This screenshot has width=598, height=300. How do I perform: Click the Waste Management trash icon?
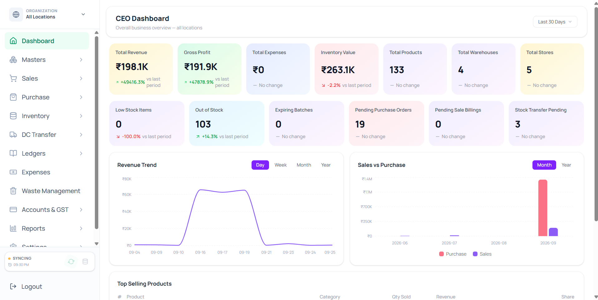[13, 191]
